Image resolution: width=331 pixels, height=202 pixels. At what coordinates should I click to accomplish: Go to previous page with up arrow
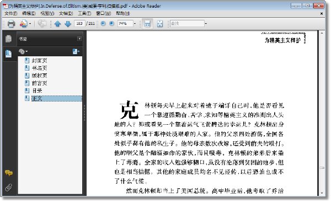(57, 24)
